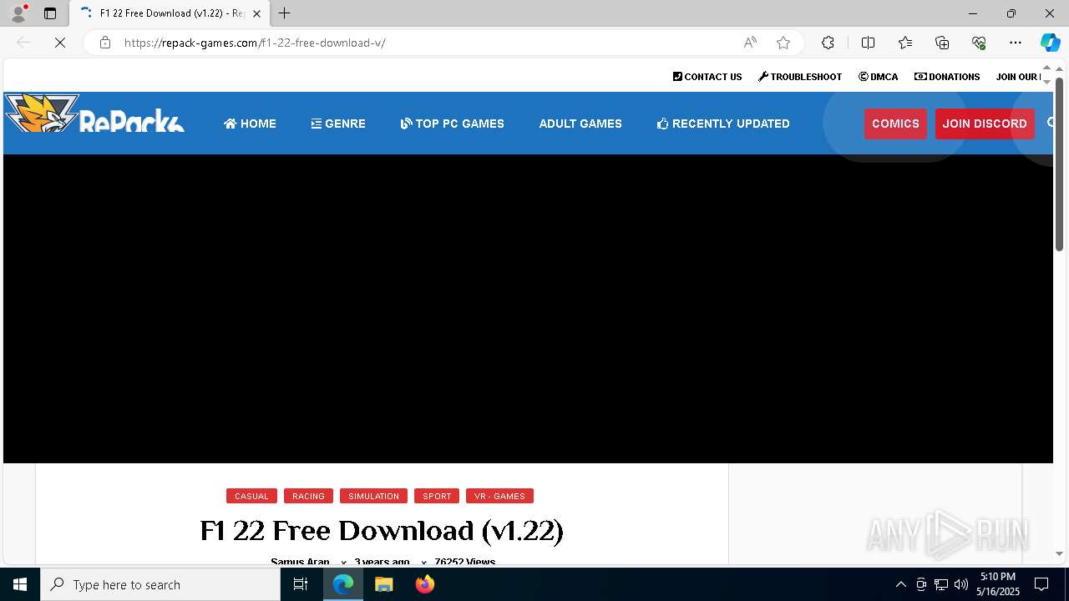Close the F1 22 Free Download tab
This screenshot has width=1069, height=601.
coord(257,13)
